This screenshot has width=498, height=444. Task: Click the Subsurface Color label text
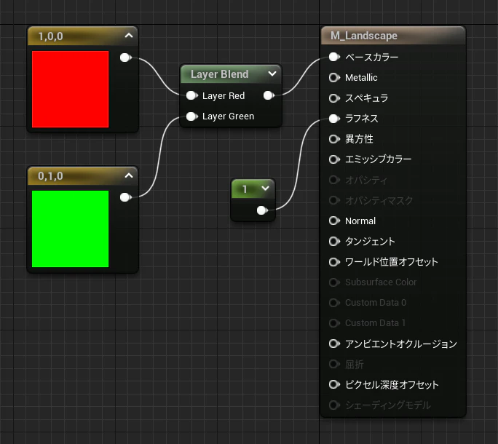tap(381, 282)
